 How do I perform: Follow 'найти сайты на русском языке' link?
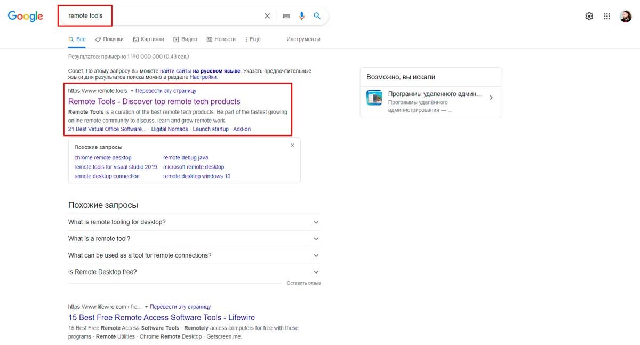click(x=200, y=70)
